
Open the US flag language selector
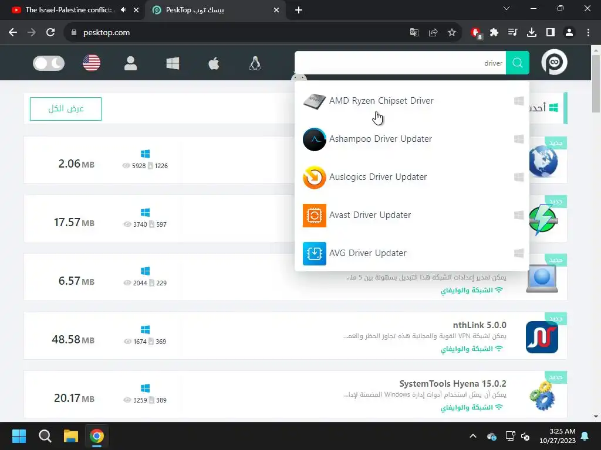(92, 63)
